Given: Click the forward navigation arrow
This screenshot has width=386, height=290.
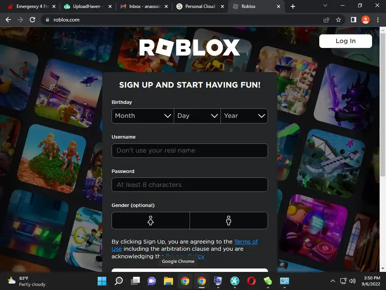Looking at the screenshot, I should click(20, 20).
